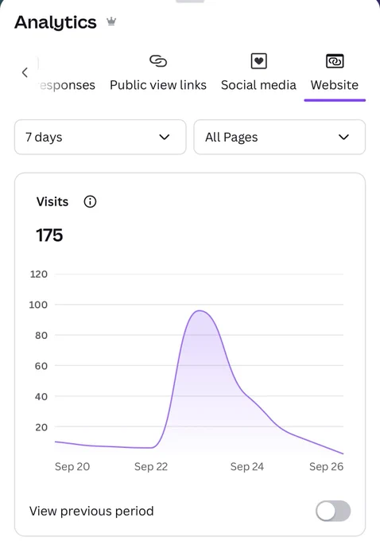Click the 40 y-axis value

click(x=41, y=396)
